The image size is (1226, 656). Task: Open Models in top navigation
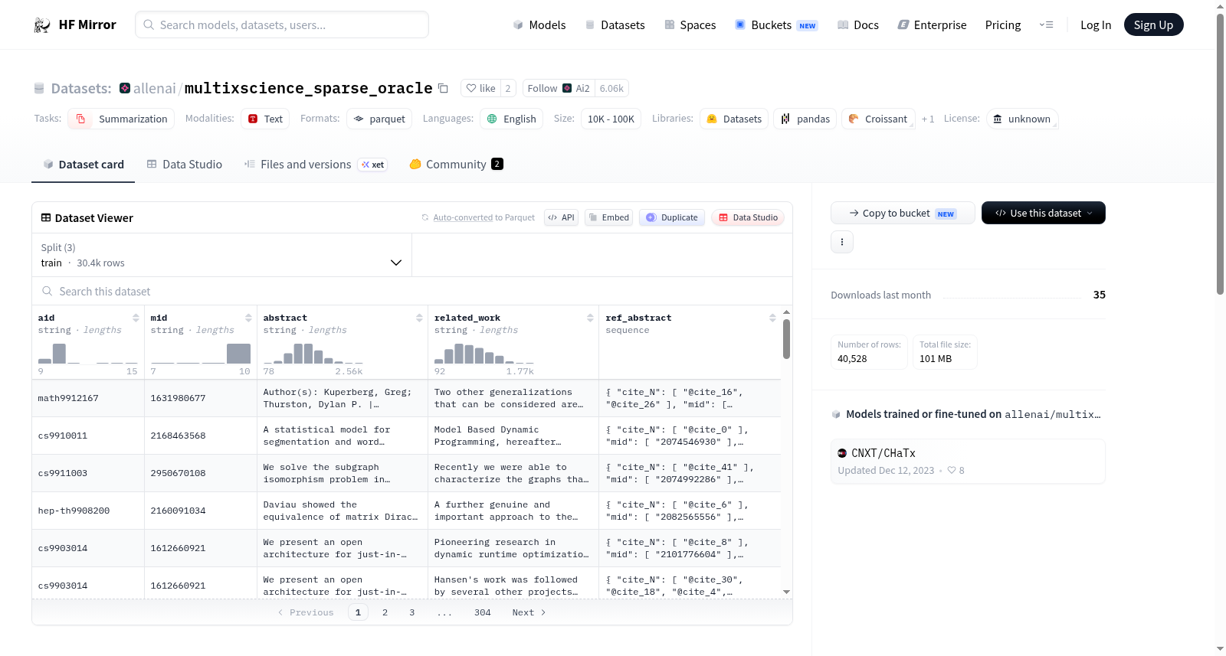pos(539,24)
